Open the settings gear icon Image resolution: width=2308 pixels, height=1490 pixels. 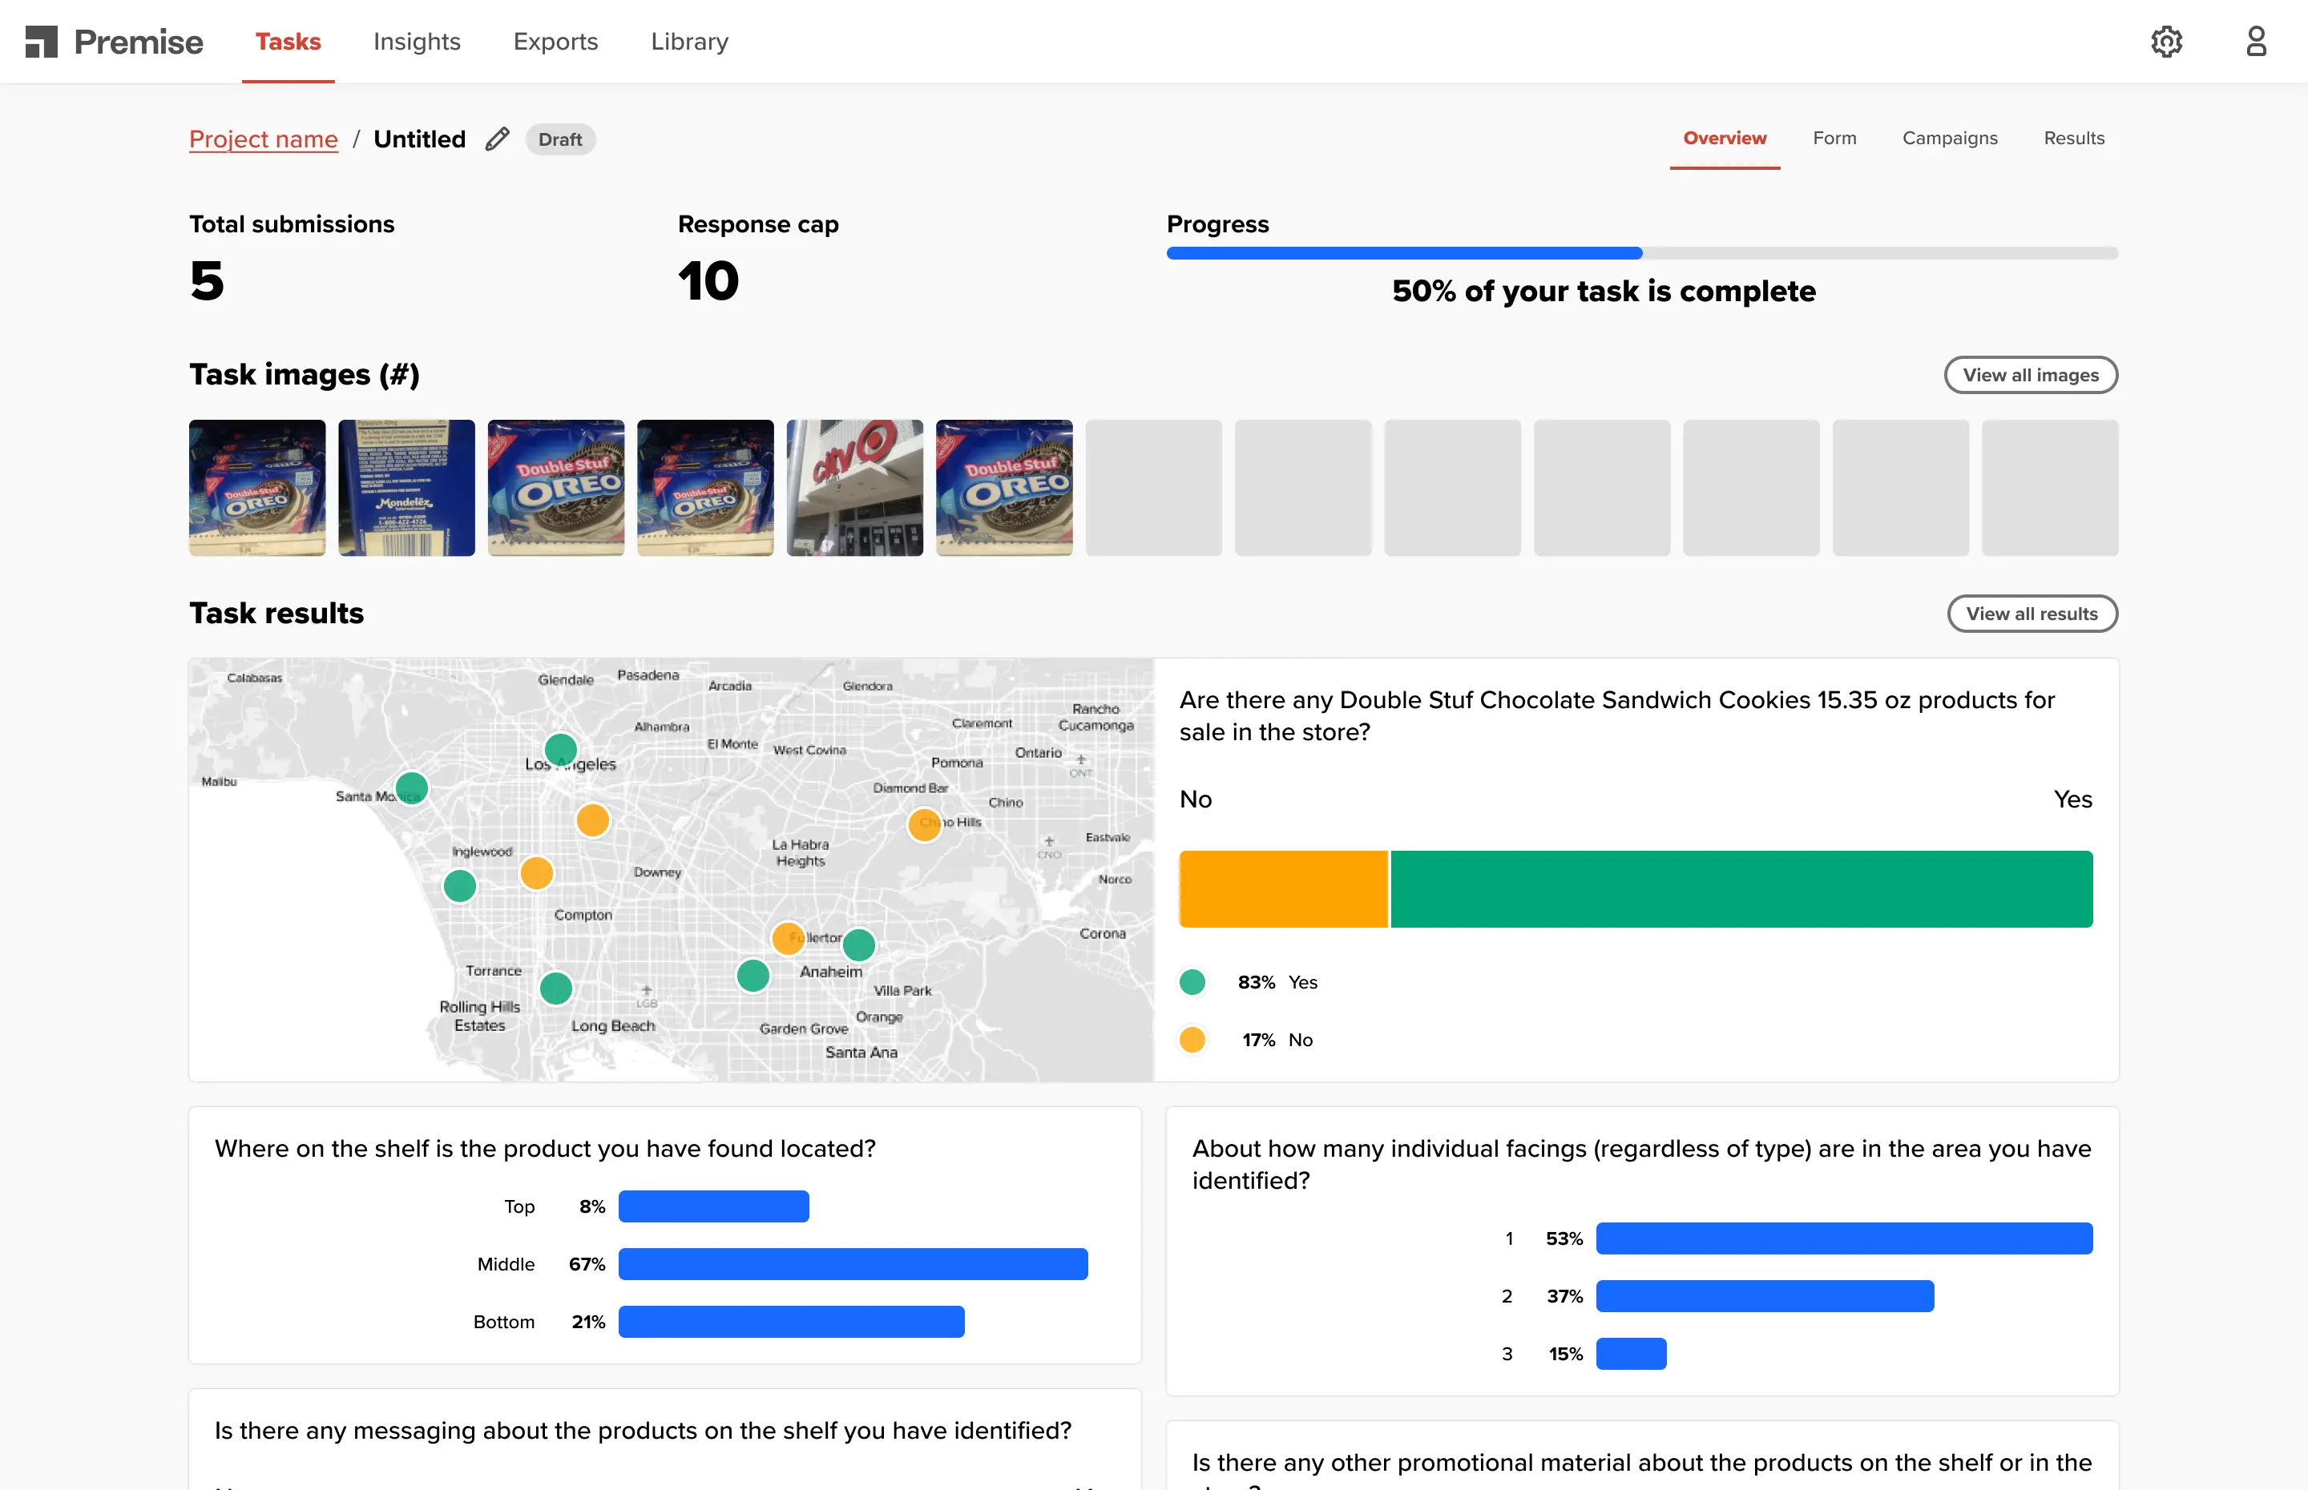pyautogui.click(x=2167, y=41)
